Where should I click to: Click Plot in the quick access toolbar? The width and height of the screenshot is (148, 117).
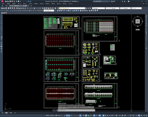(18, 1)
